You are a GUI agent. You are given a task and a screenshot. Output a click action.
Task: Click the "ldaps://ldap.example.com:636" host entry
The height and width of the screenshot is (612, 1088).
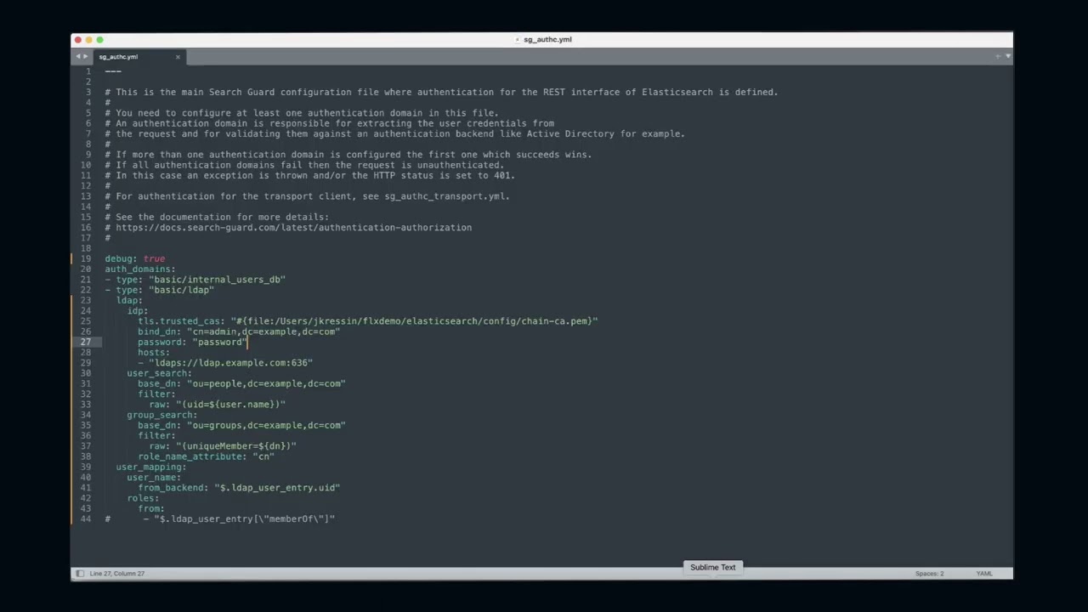230,363
